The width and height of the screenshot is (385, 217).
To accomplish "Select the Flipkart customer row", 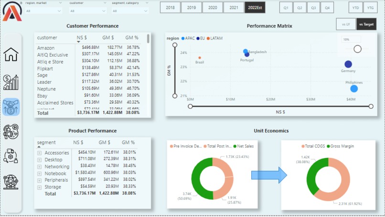I will [x=88, y=68].
